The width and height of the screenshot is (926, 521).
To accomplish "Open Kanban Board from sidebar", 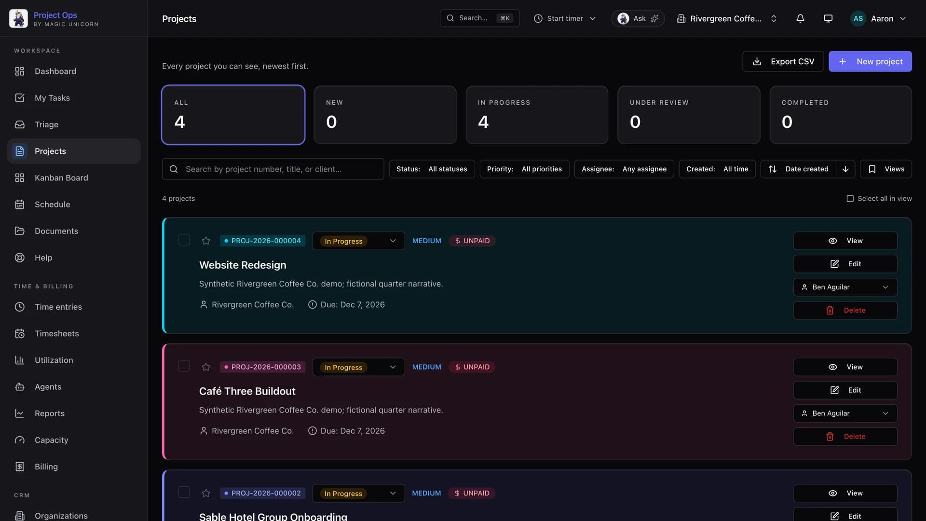I will 74,178.
